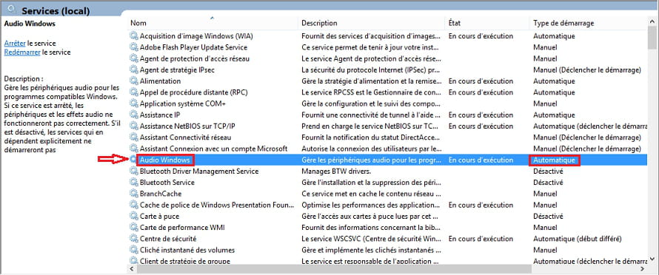Screen dimensions: 659x275
Task: Click 'Audio Windows' heading in left pane
Action: 30,24
